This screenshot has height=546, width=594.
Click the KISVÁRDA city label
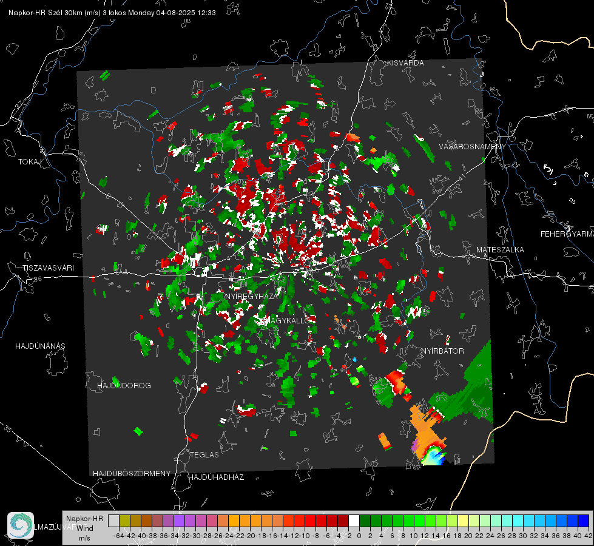click(405, 63)
